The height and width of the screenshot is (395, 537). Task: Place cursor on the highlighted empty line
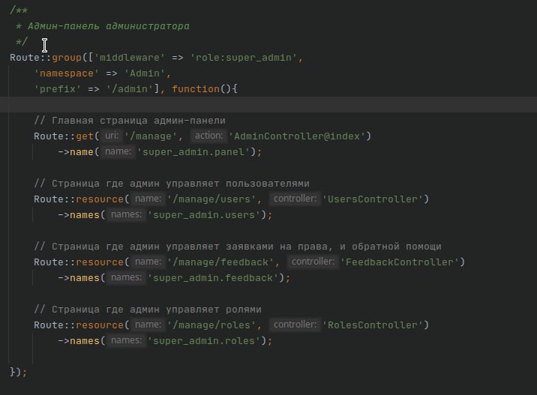[268, 104]
